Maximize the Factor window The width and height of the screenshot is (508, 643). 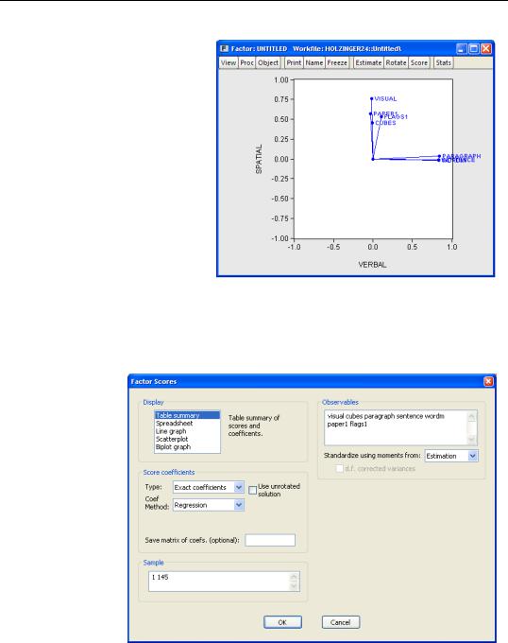(x=474, y=49)
